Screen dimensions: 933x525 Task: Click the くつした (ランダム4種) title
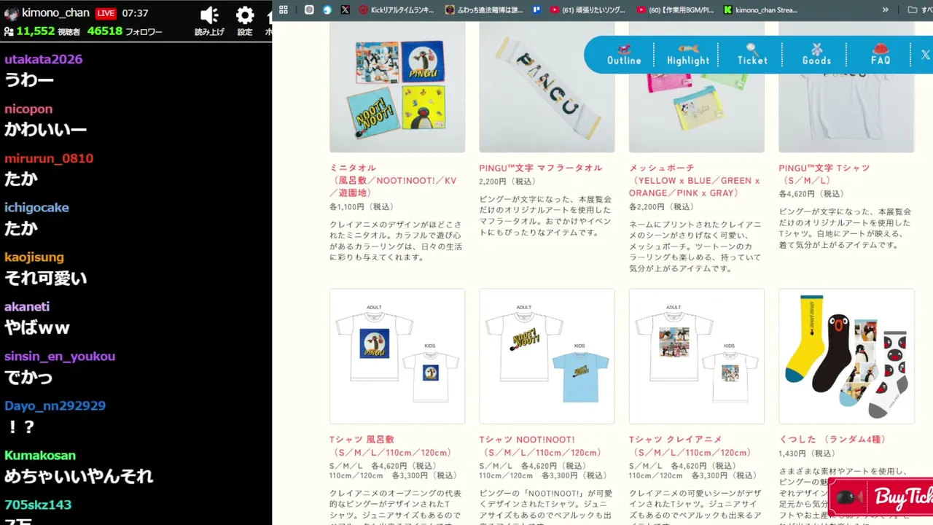point(832,440)
